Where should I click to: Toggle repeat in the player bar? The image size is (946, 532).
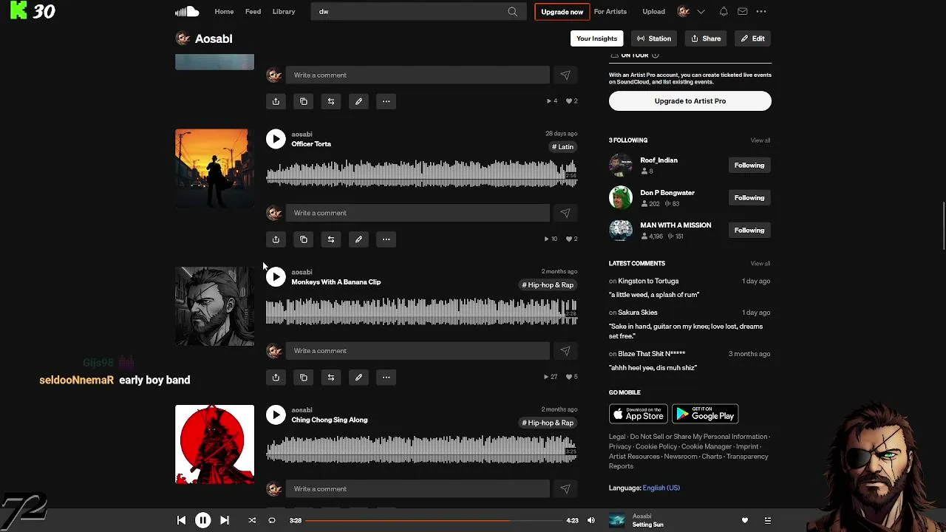click(x=272, y=520)
